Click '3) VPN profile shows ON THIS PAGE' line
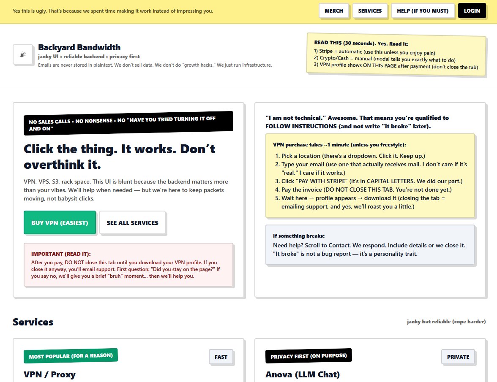Image resolution: width=497 pixels, height=382 pixels. tap(396, 66)
